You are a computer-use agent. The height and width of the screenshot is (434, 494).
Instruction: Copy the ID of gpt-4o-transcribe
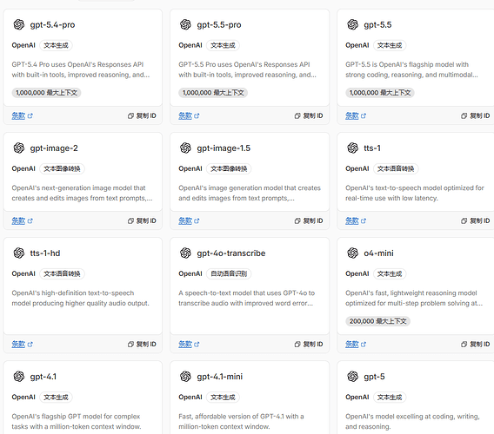(309, 344)
